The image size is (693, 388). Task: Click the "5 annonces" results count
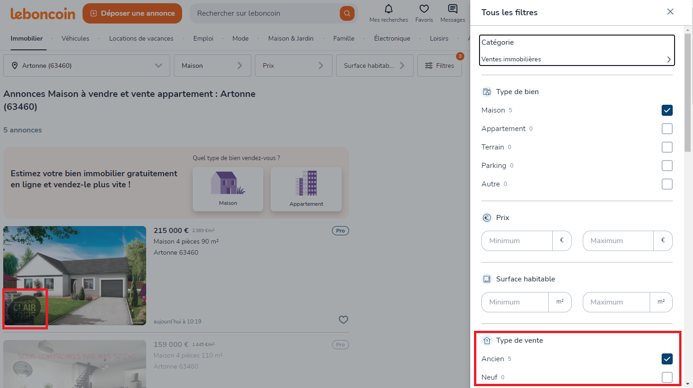tap(23, 130)
